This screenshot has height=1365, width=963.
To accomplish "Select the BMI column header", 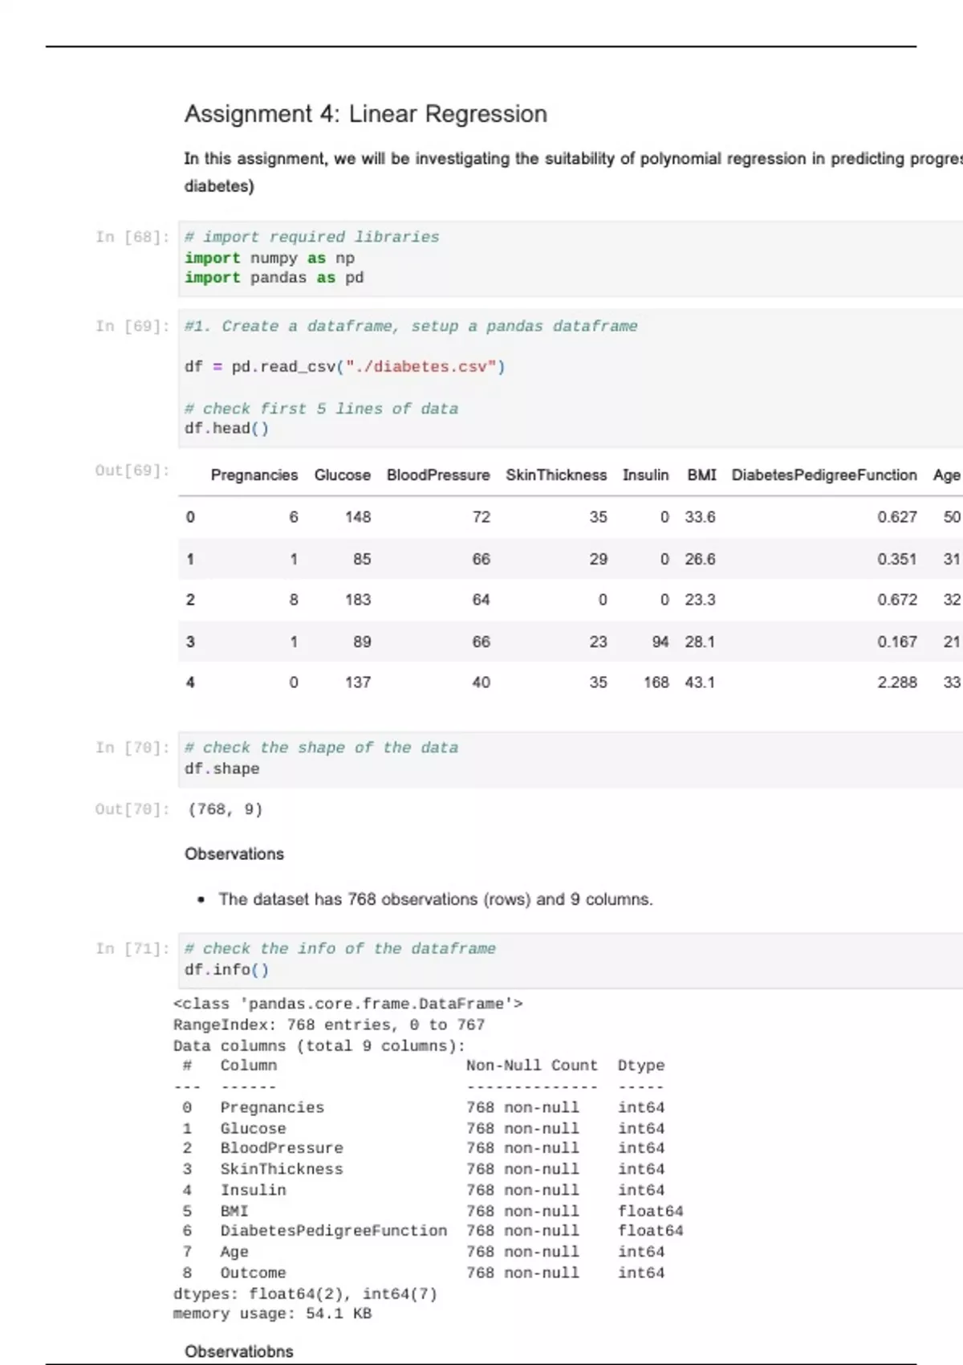I will coord(701,475).
